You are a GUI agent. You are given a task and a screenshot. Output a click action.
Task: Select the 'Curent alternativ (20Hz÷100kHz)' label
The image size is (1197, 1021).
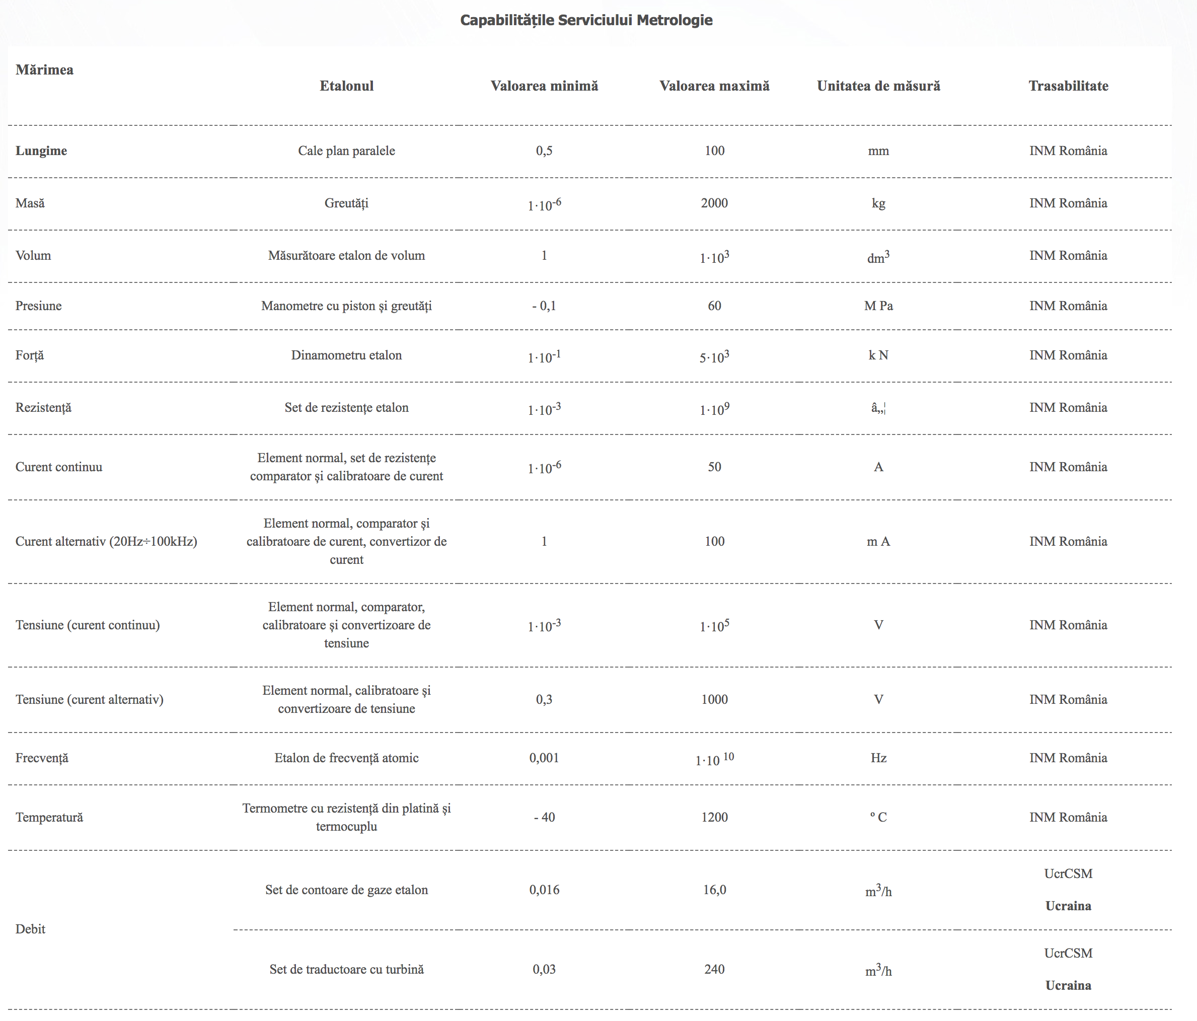tap(106, 541)
